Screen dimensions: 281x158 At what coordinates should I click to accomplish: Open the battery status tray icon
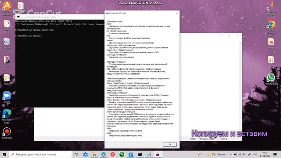pos(235,154)
